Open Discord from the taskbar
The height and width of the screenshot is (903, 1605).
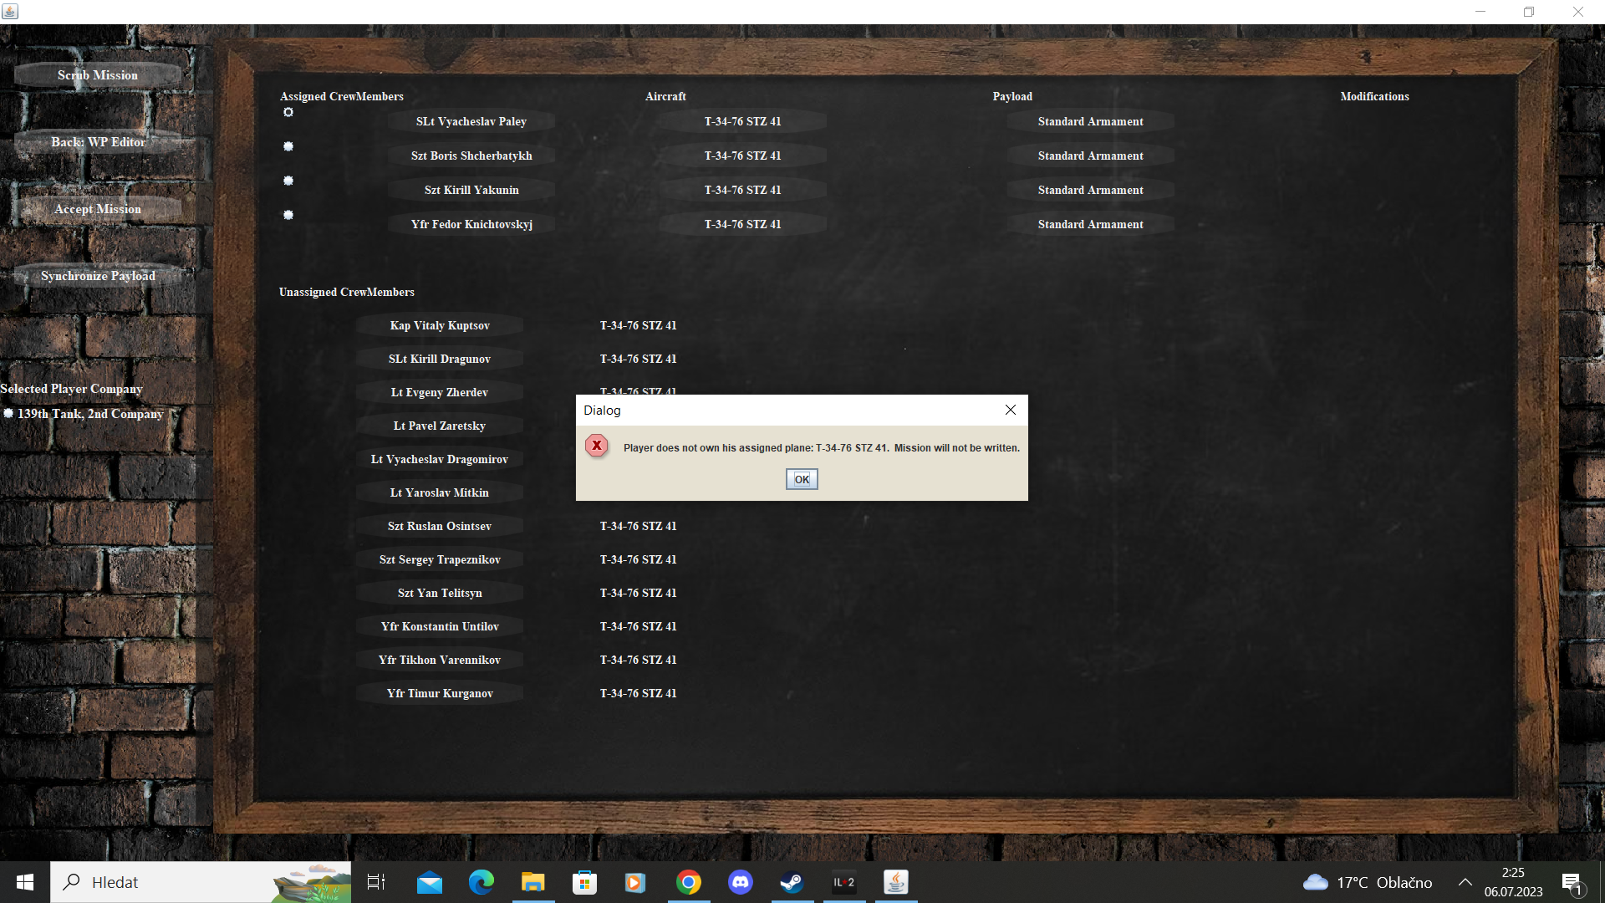point(740,882)
